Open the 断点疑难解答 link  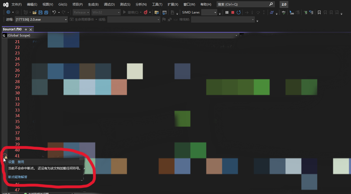click(x=18, y=177)
